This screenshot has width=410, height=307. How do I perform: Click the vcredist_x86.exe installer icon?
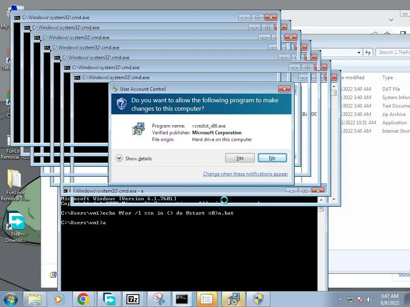(138, 129)
